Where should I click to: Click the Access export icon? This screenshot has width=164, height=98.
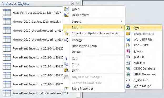[128, 51]
